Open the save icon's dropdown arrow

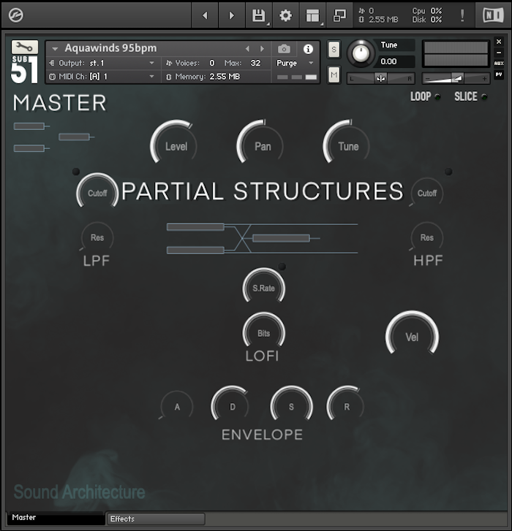pyautogui.click(x=268, y=24)
